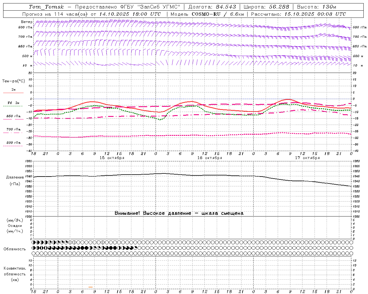Click the 'Внимание! Высокое давление' warning text
Image resolution: width=368 pixels, height=294 pixels.
pyautogui.click(x=153, y=213)
